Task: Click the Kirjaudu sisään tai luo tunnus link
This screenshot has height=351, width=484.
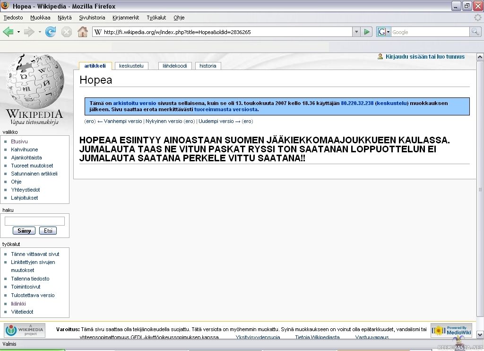Action: pyautogui.click(x=424, y=57)
